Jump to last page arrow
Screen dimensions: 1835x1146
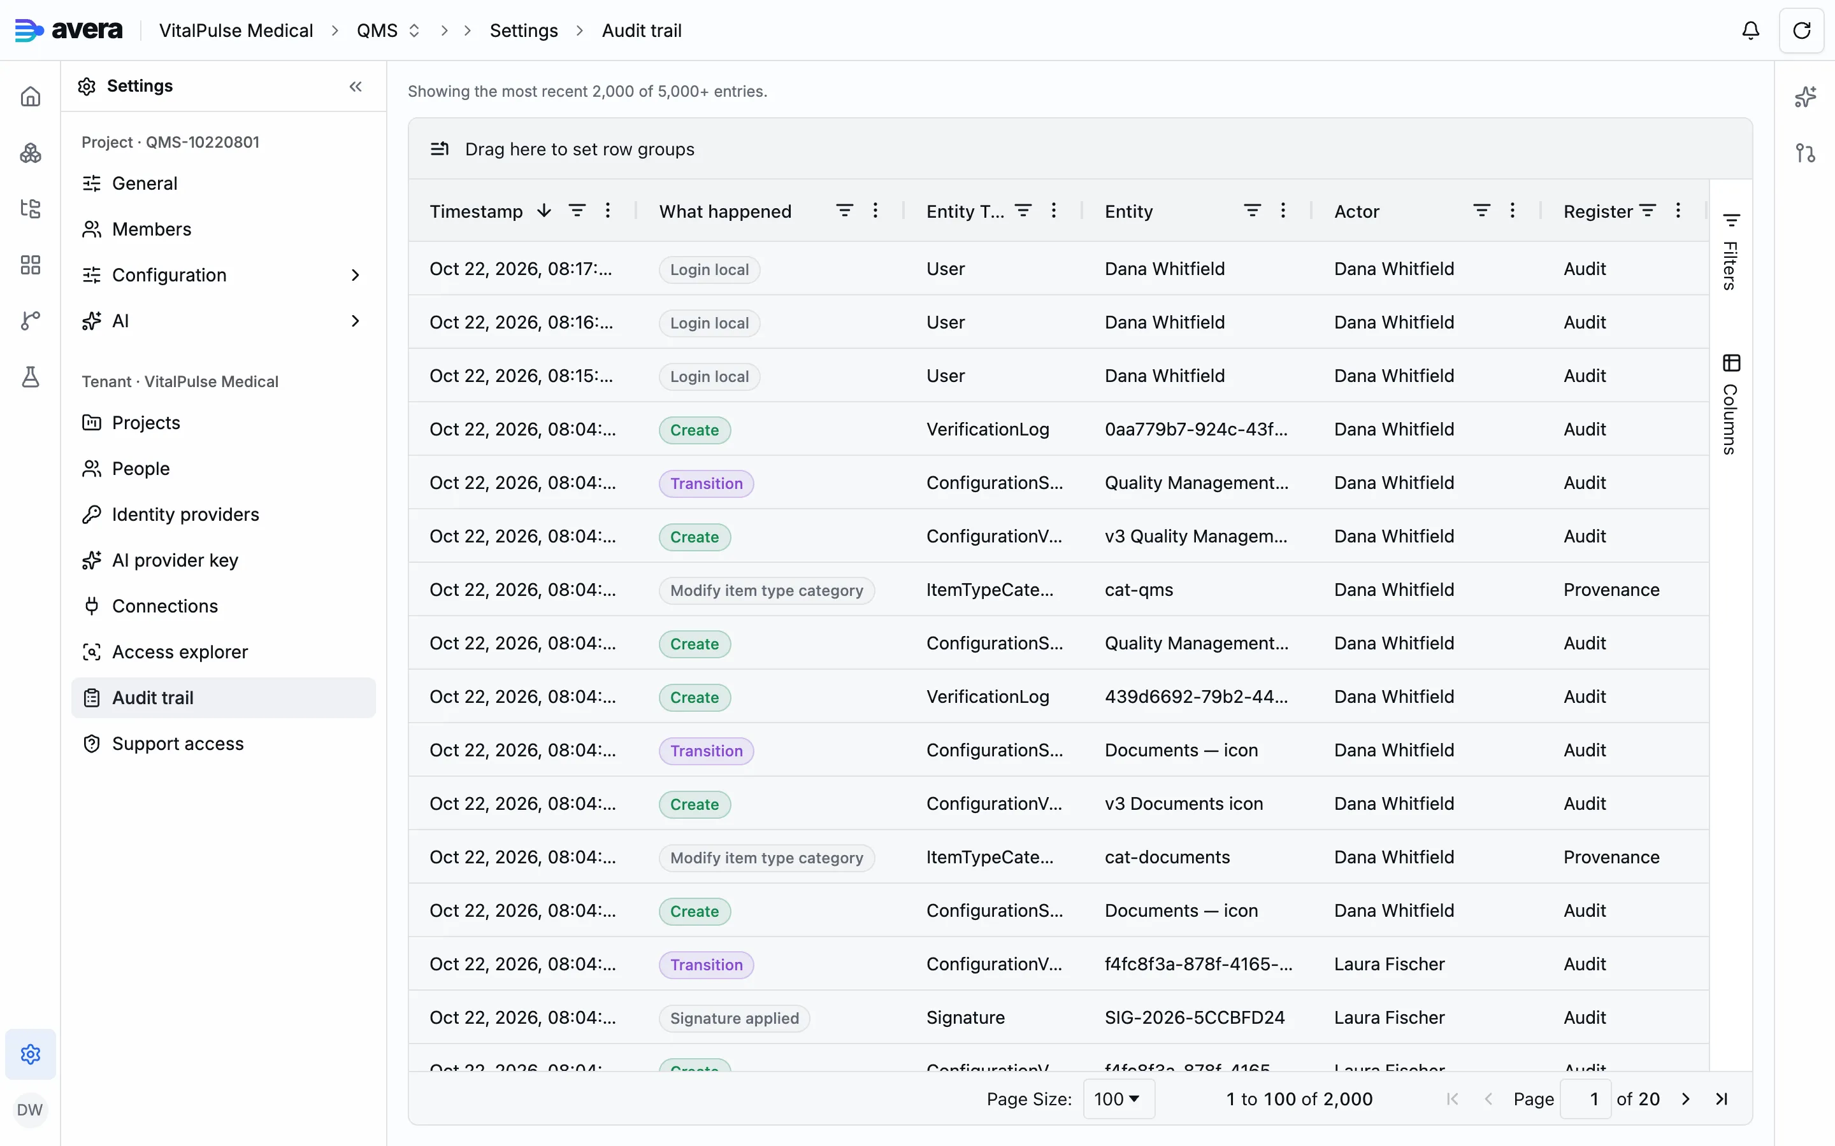point(1721,1099)
